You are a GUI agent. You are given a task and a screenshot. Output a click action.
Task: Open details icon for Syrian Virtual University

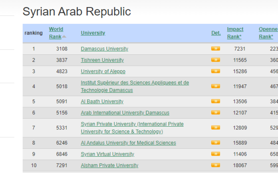click(215, 154)
